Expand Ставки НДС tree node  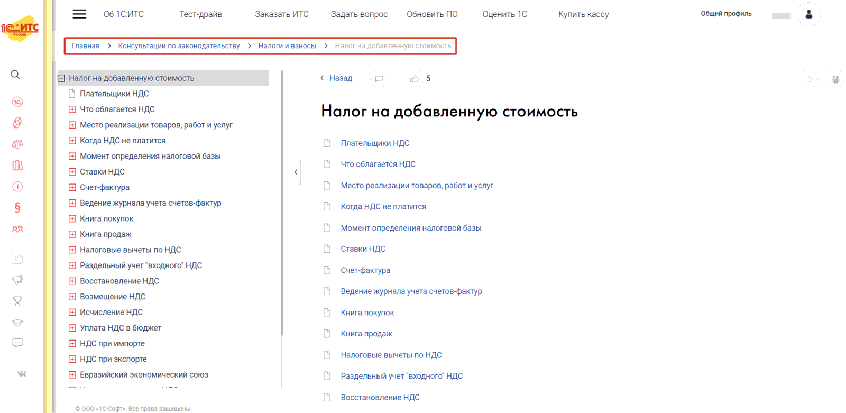click(x=72, y=172)
